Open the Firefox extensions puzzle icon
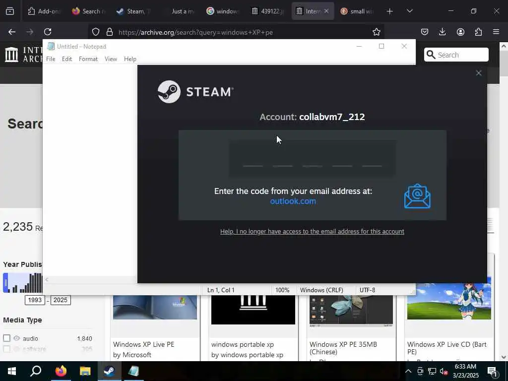The image size is (508, 381). pos(478,32)
